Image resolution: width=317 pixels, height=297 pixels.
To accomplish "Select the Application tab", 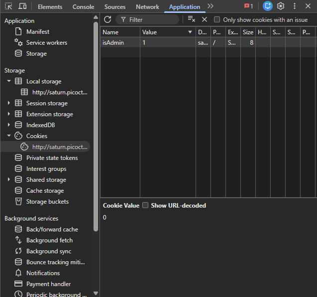I will pyautogui.click(x=185, y=7).
